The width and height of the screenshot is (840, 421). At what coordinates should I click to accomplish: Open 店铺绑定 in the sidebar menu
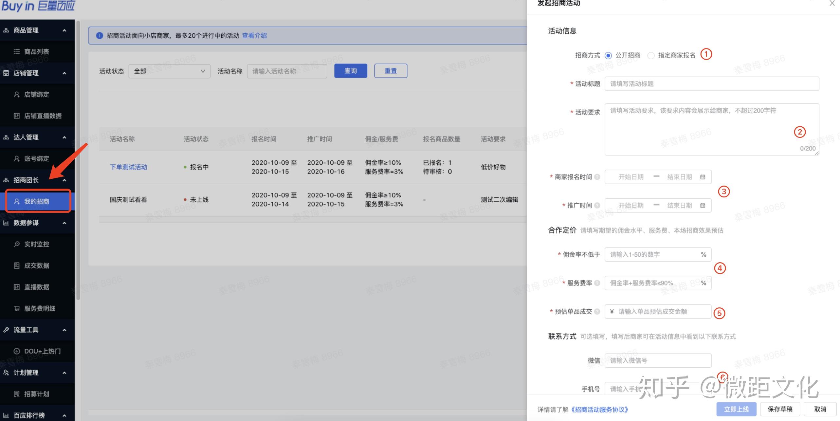pyautogui.click(x=36, y=95)
